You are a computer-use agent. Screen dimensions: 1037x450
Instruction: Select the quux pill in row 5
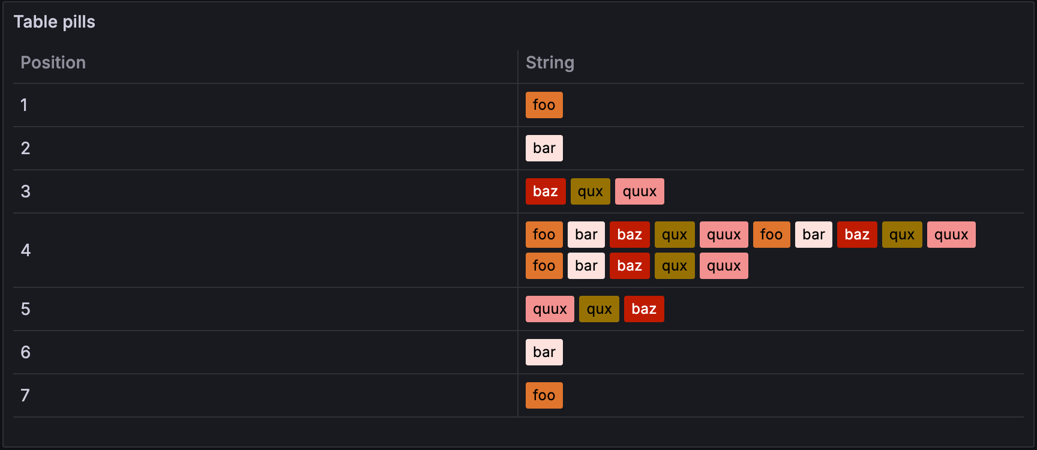pos(550,309)
